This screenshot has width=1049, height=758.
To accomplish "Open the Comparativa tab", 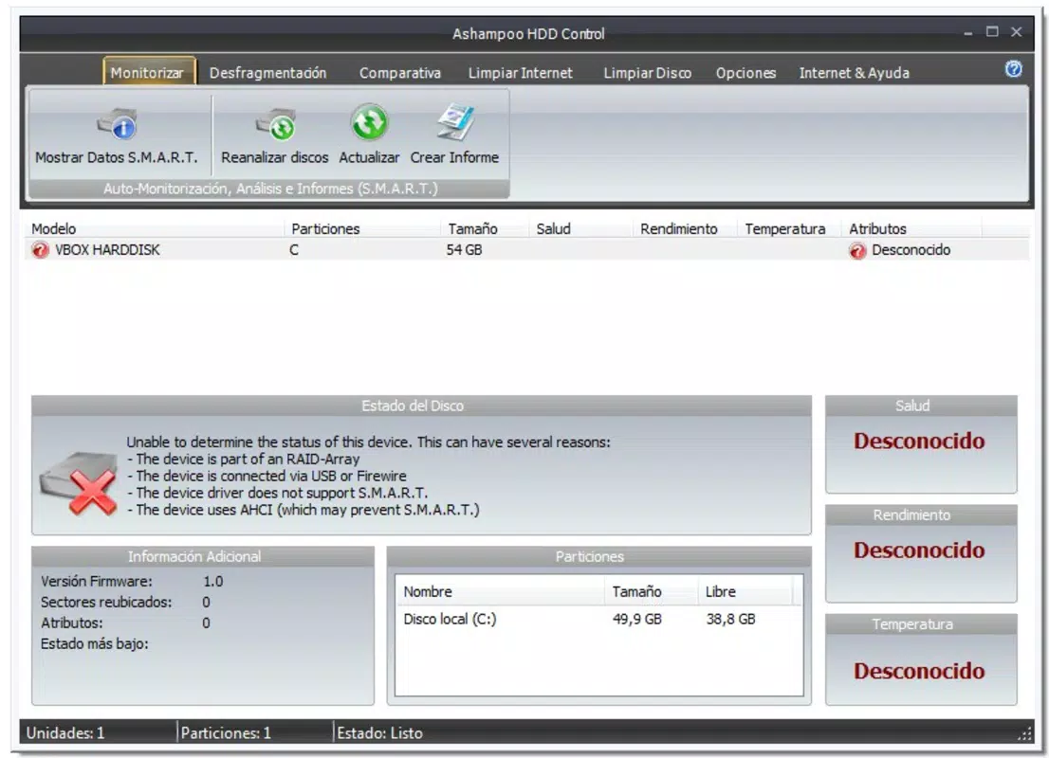I will (400, 73).
